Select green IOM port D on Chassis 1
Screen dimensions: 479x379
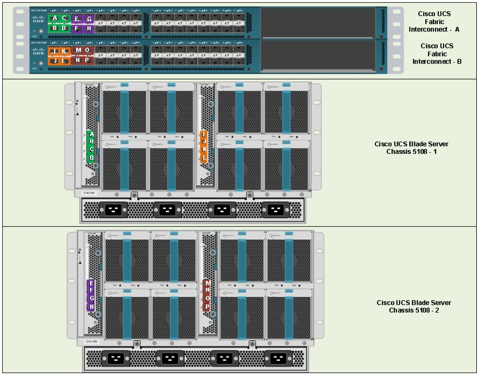tap(91, 158)
